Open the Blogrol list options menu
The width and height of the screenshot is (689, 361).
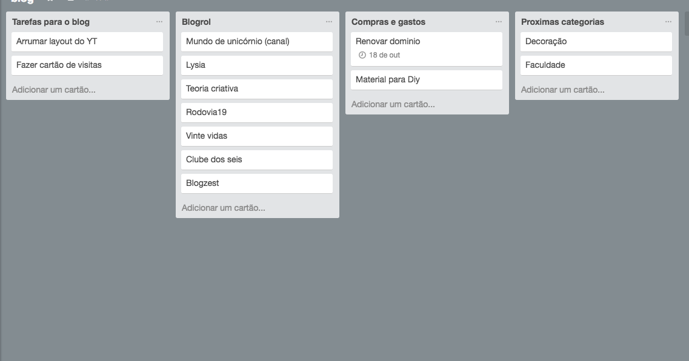click(x=328, y=22)
